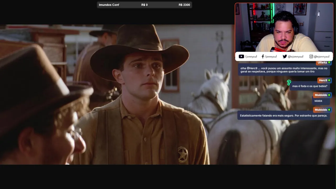Screen dimensions: 336x189
Task: Click the Ulfarkz username tag
Action: [x=324, y=62]
